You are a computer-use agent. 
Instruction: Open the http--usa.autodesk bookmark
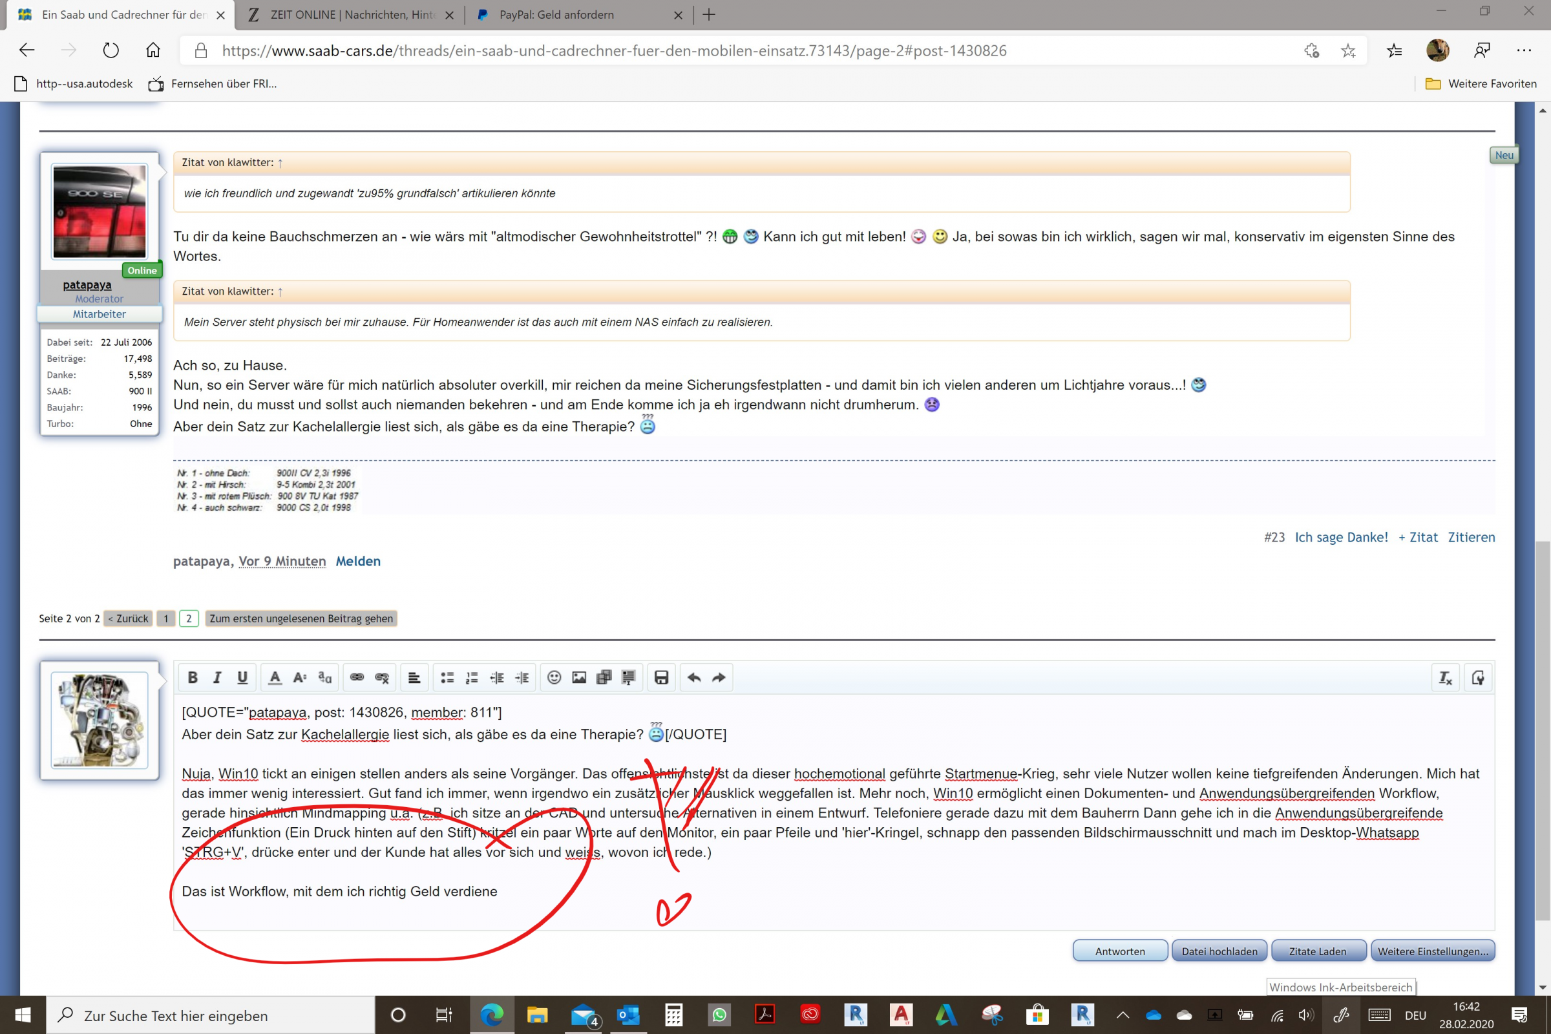[73, 84]
